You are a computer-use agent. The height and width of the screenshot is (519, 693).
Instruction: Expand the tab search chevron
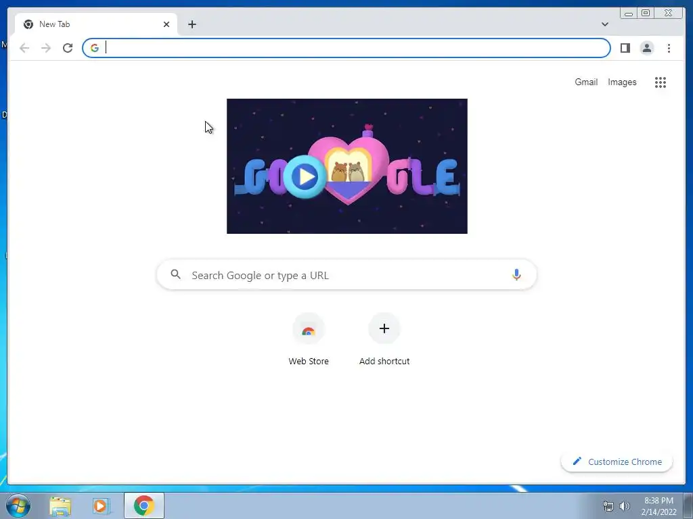tap(604, 24)
